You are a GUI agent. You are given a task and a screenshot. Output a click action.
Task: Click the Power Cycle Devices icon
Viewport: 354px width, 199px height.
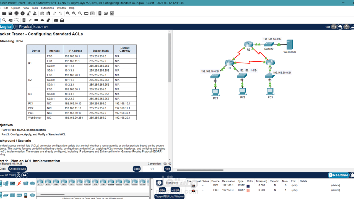coord(18,175)
